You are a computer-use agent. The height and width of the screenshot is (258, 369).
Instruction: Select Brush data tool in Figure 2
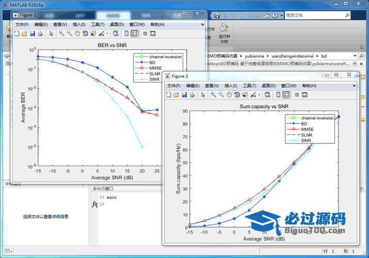click(x=253, y=95)
